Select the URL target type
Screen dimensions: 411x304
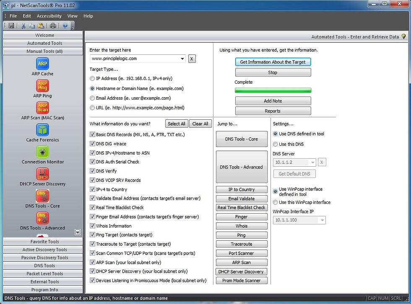[x=92, y=108]
